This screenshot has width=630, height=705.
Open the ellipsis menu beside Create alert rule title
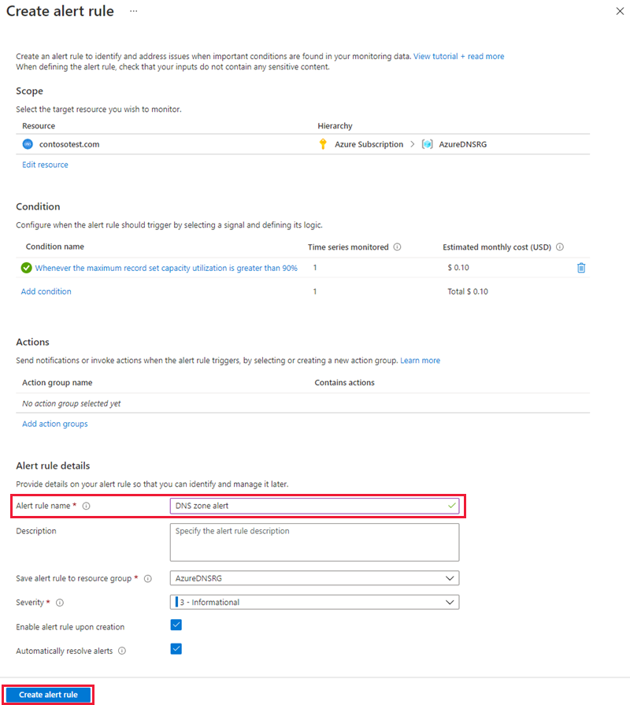point(133,11)
